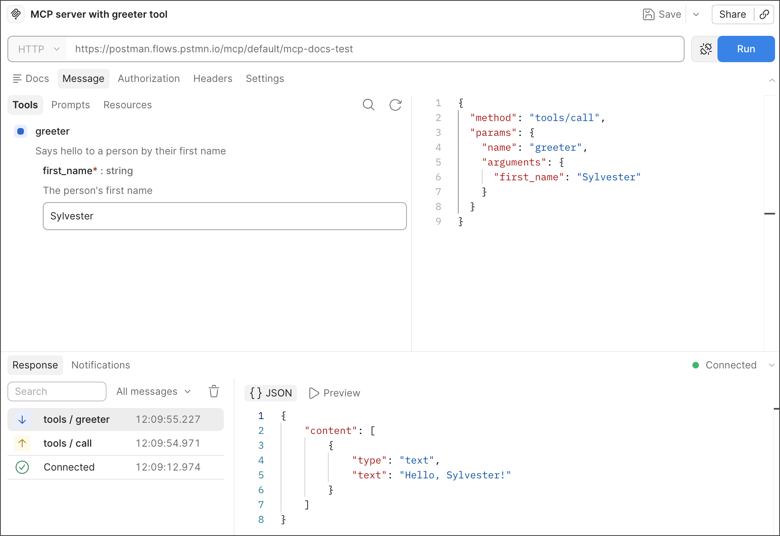
Task: Select the greeter tool radio button
Action: pos(21,131)
